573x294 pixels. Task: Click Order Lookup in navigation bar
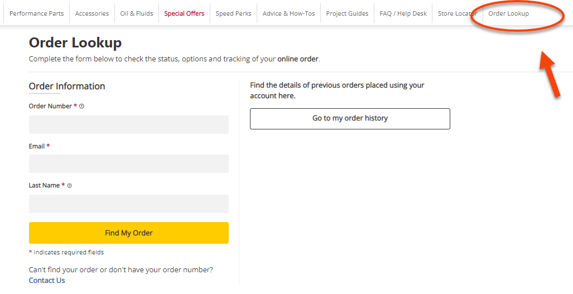tap(508, 13)
